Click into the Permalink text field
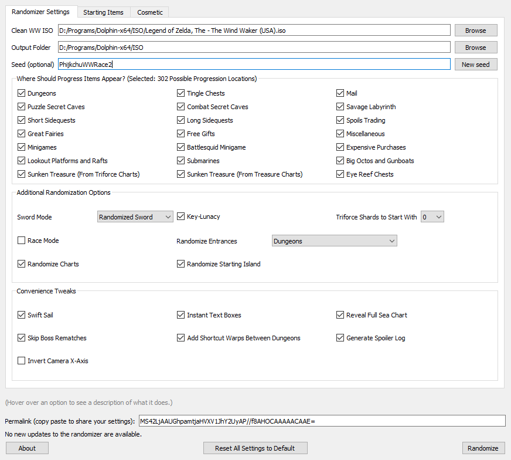The height and width of the screenshot is (460, 511). click(322, 421)
